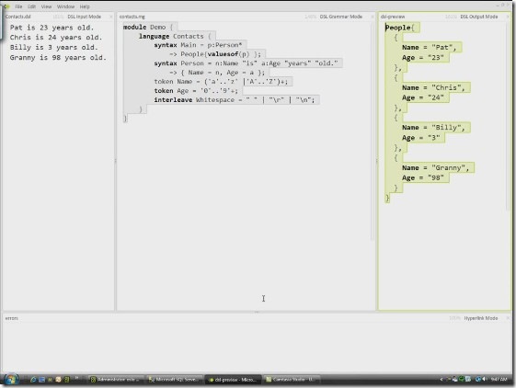Expand the quick launch overflow chevron
The width and height of the screenshot is (516, 388).
(x=76, y=378)
